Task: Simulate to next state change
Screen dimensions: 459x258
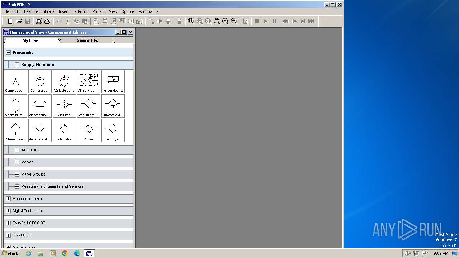Action: (303, 21)
